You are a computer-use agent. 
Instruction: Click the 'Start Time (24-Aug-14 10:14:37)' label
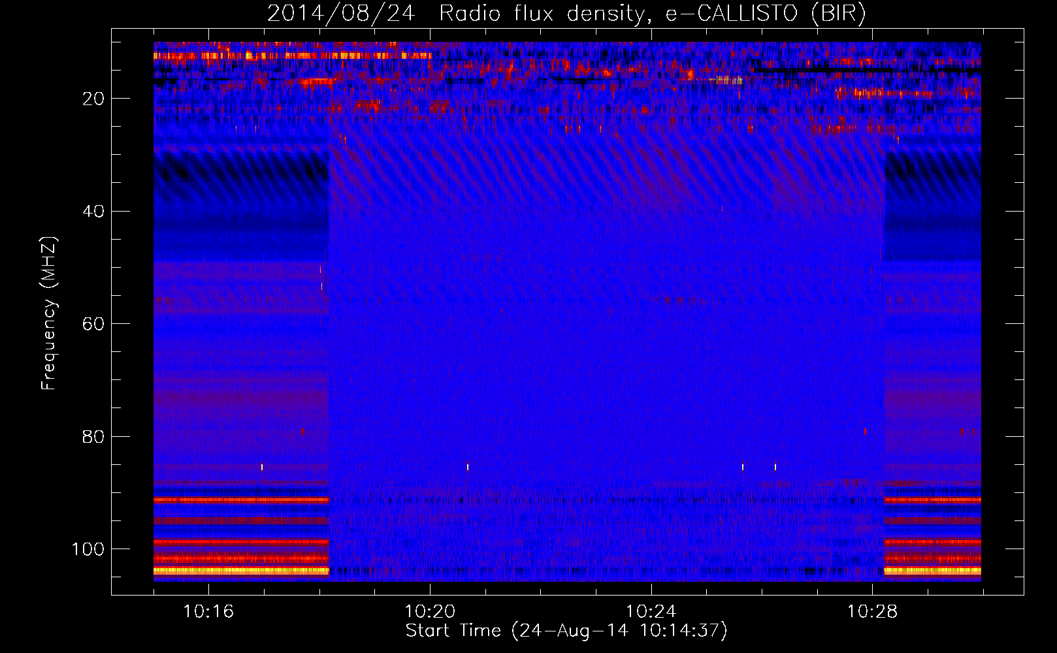tap(566, 631)
